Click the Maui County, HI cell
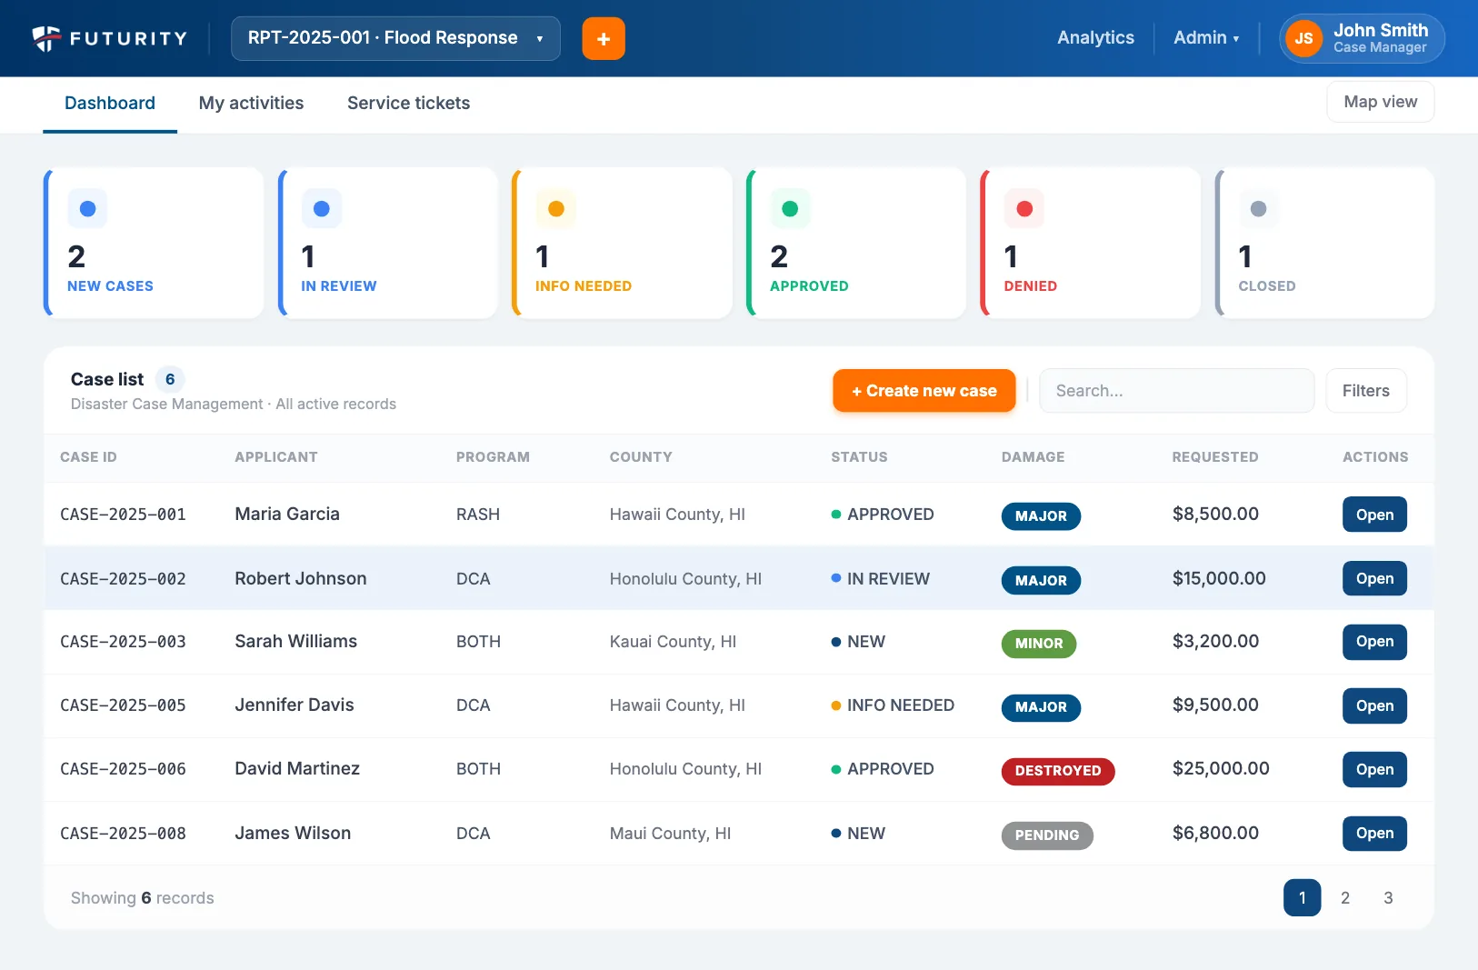Viewport: 1478px width, 970px height. (670, 834)
